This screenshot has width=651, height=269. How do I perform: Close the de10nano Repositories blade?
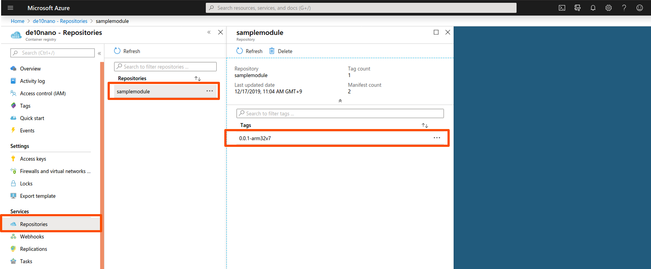coord(221,32)
